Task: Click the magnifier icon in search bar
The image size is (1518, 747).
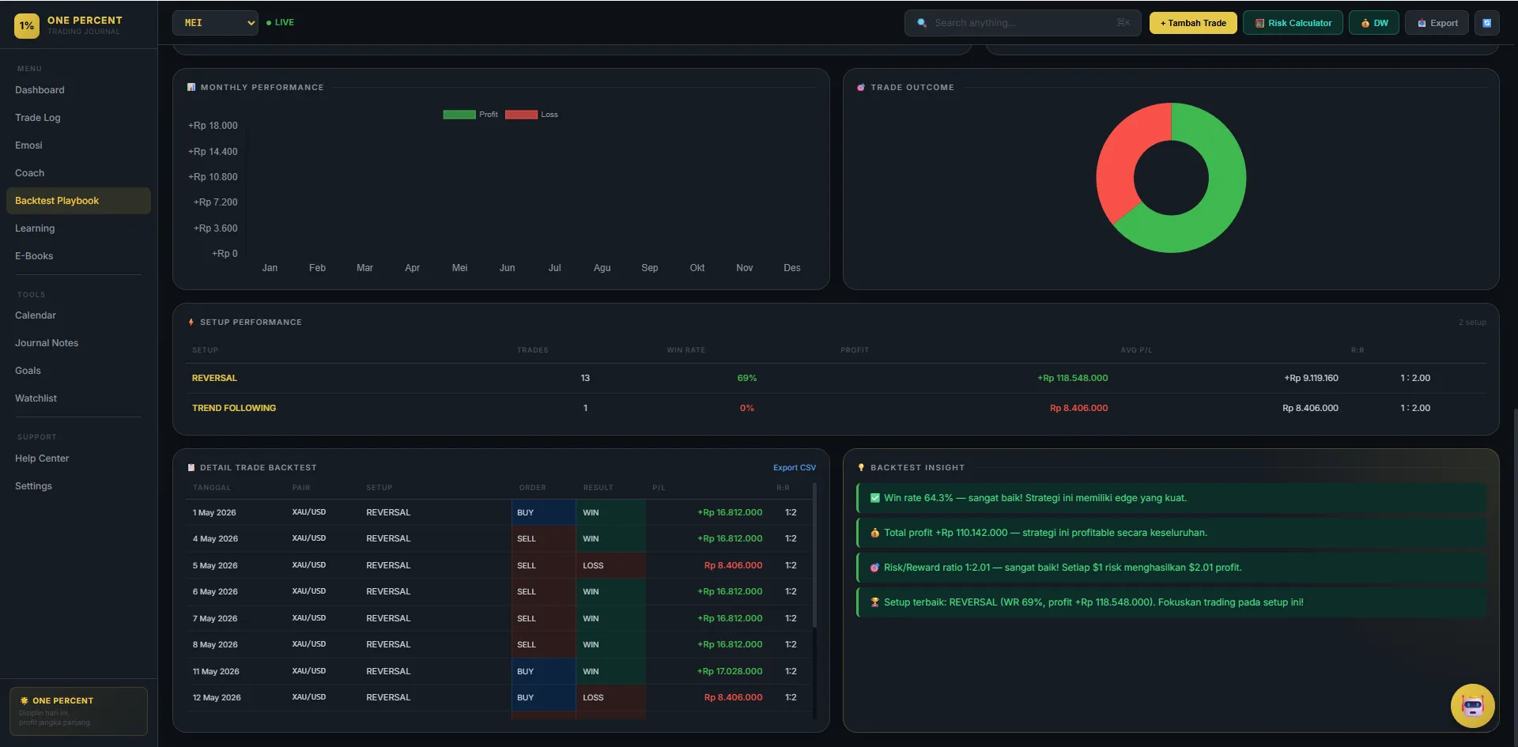Action: point(922,23)
